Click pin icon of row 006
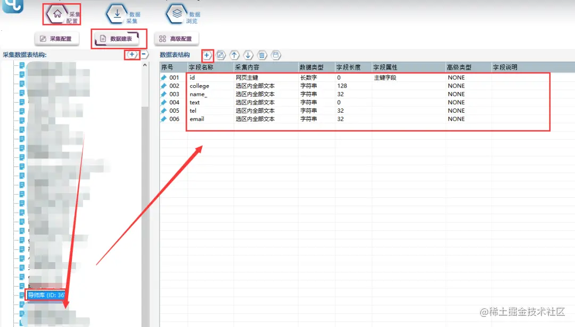The height and width of the screenshot is (327, 575). [x=164, y=119]
